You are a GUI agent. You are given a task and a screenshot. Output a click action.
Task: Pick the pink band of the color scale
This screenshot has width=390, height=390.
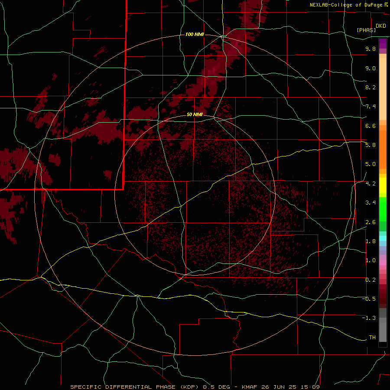(x=383, y=263)
